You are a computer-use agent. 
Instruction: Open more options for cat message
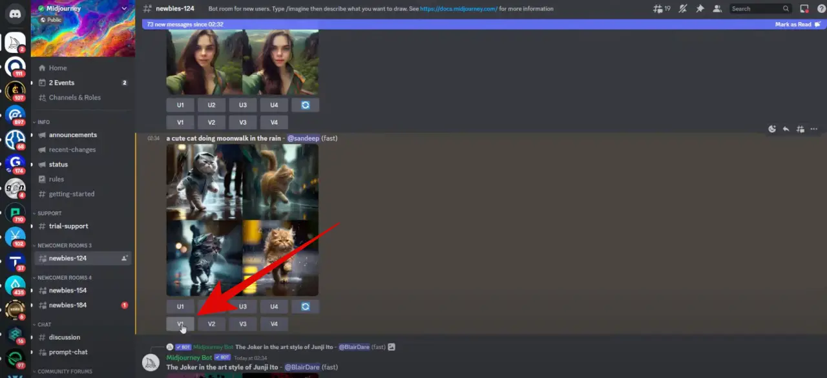pos(813,129)
